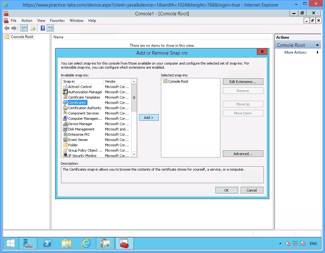Screen dimensions: 325x253
Task: Click the snap-in list scrollbar down arrow
Action: (134, 154)
